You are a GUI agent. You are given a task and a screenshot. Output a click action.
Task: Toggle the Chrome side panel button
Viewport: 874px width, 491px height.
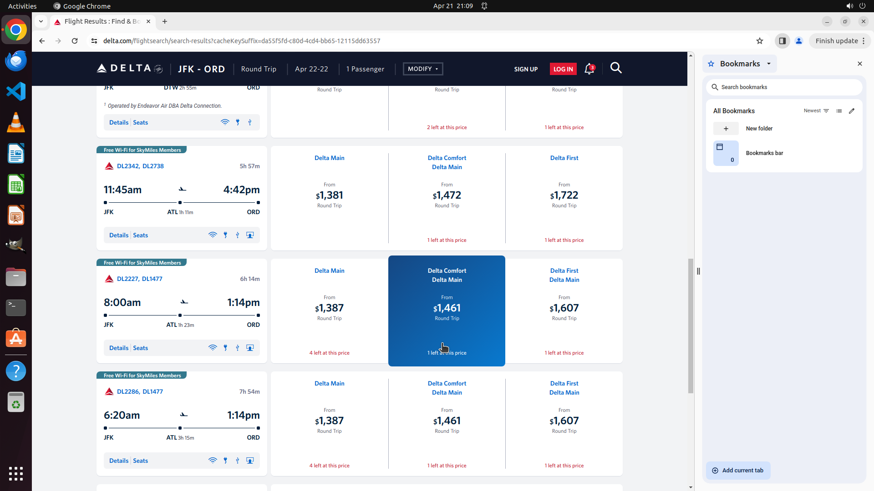tap(782, 41)
